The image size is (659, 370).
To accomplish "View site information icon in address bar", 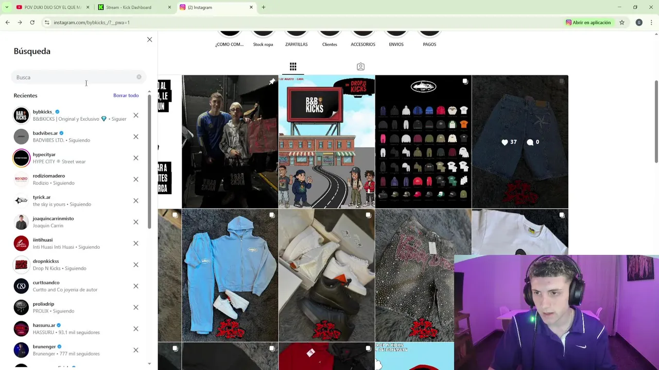I will pos(47,23).
